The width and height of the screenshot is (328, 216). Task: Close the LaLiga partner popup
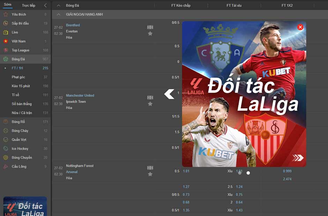pos(300,27)
